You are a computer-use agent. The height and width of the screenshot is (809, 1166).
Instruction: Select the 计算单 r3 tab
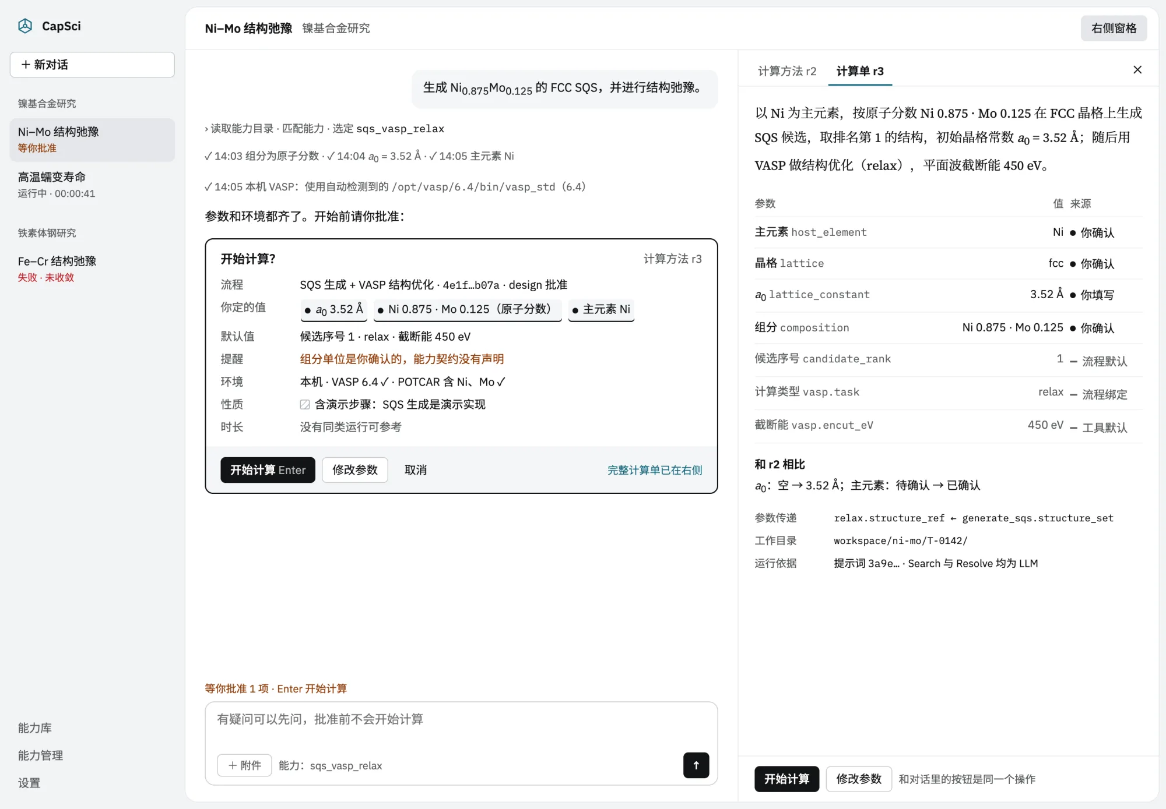click(860, 71)
